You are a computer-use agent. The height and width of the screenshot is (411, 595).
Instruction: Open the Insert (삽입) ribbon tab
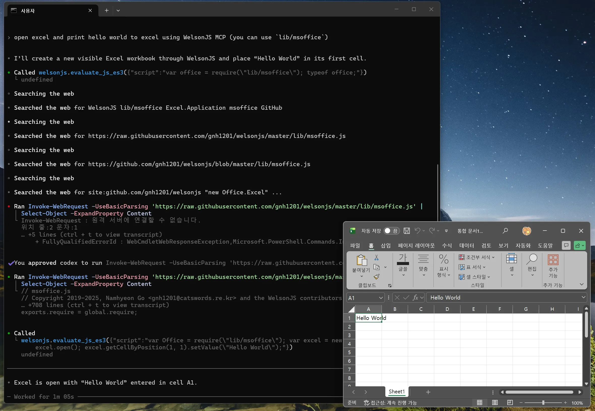pyautogui.click(x=386, y=245)
